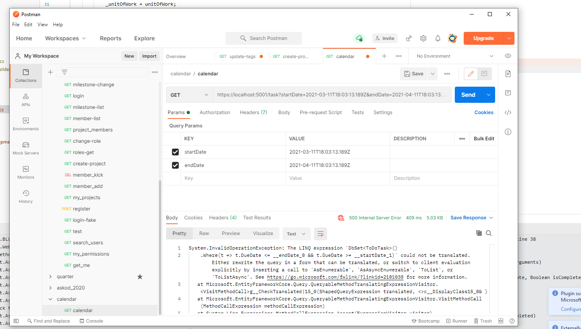Open the Text response format dropdown
The height and width of the screenshot is (329, 581).
pos(296,234)
